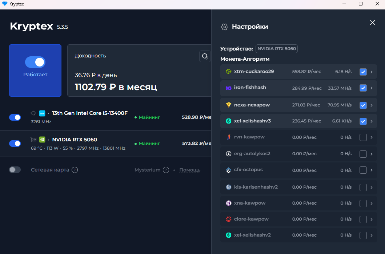Check the cfx-octopus checkbox

363,170
